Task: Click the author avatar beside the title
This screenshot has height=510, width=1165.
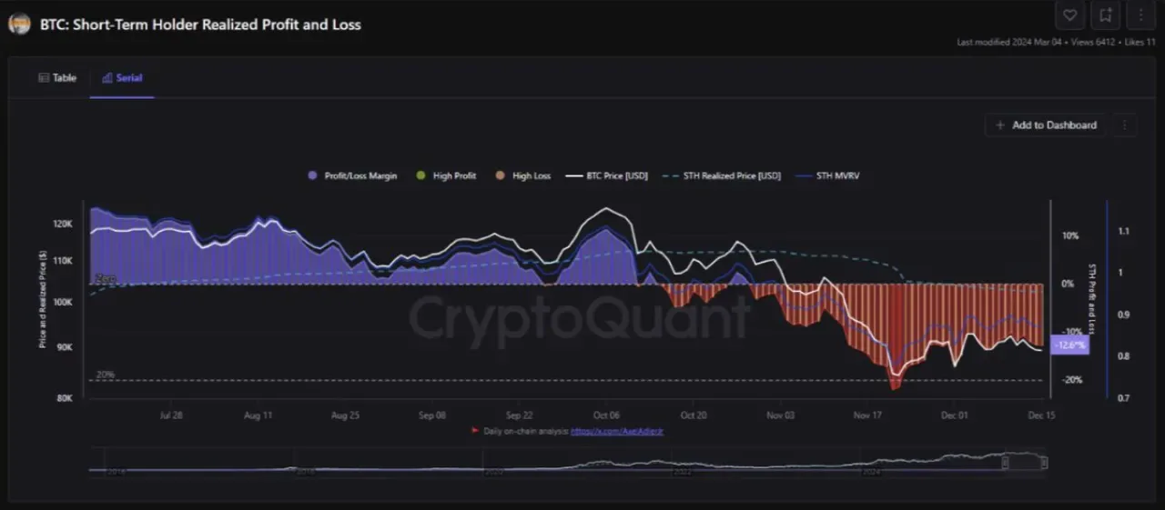Action: [19, 25]
